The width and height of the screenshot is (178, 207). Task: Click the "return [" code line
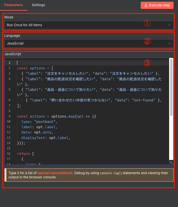pos(26,154)
